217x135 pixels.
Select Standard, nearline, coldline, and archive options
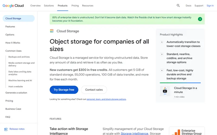point(179,58)
